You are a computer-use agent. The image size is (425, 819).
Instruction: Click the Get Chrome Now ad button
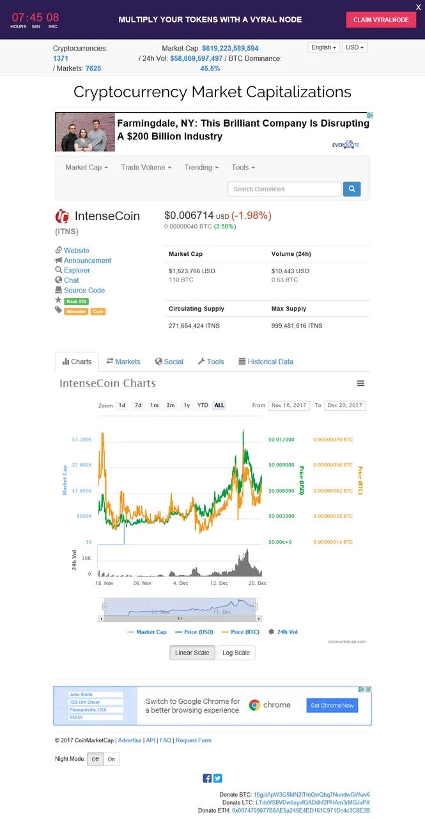pos(332,705)
